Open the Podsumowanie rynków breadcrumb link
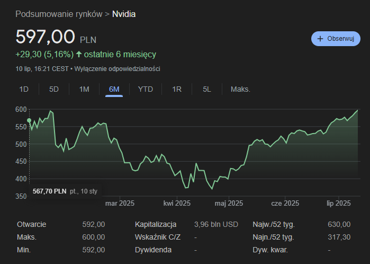The width and height of the screenshot is (370, 264). tap(59, 14)
